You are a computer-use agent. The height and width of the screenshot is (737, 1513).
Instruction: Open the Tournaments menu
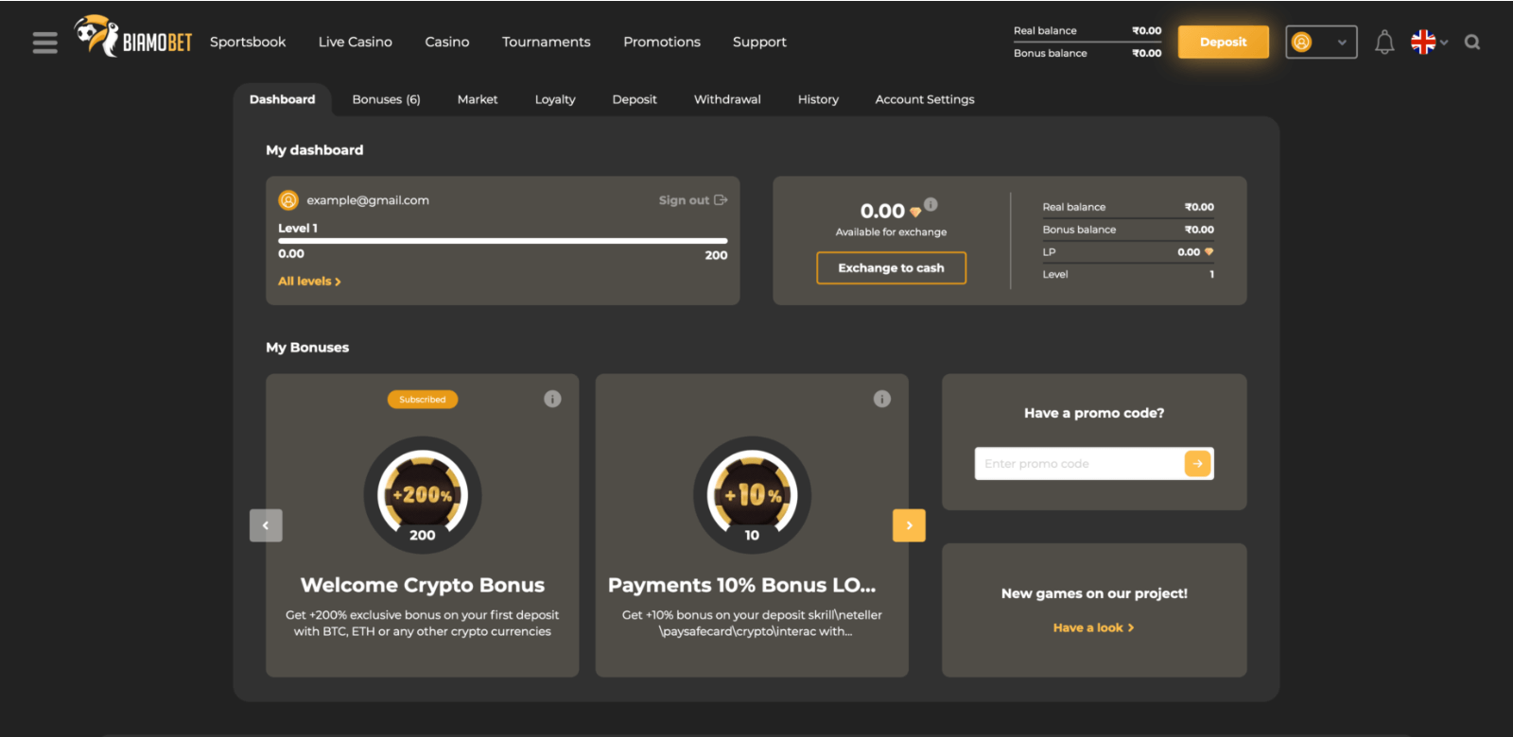coord(547,42)
